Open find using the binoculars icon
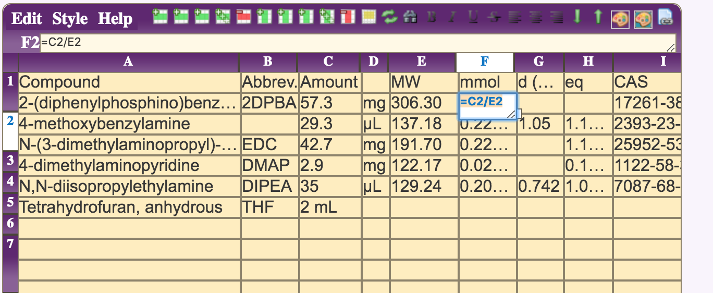Image resolution: width=713 pixels, height=293 pixels. coord(410,17)
